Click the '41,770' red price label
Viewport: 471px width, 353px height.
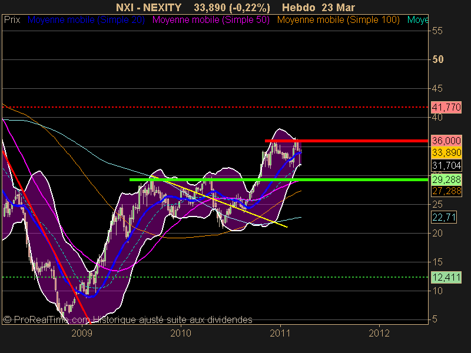click(x=446, y=107)
